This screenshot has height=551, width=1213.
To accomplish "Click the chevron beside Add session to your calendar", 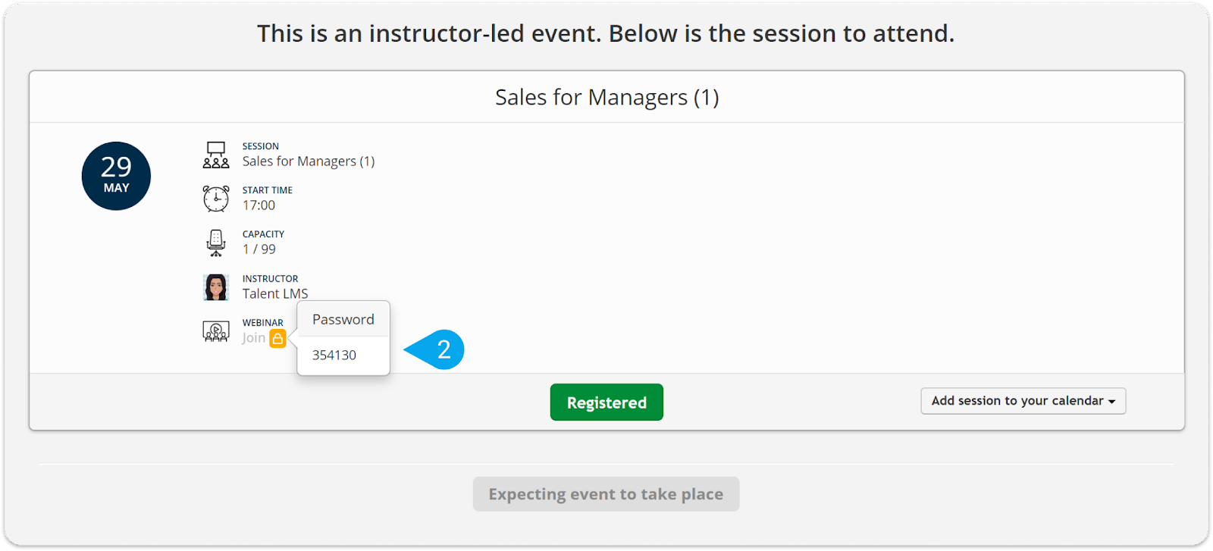I will click(x=1112, y=401).
